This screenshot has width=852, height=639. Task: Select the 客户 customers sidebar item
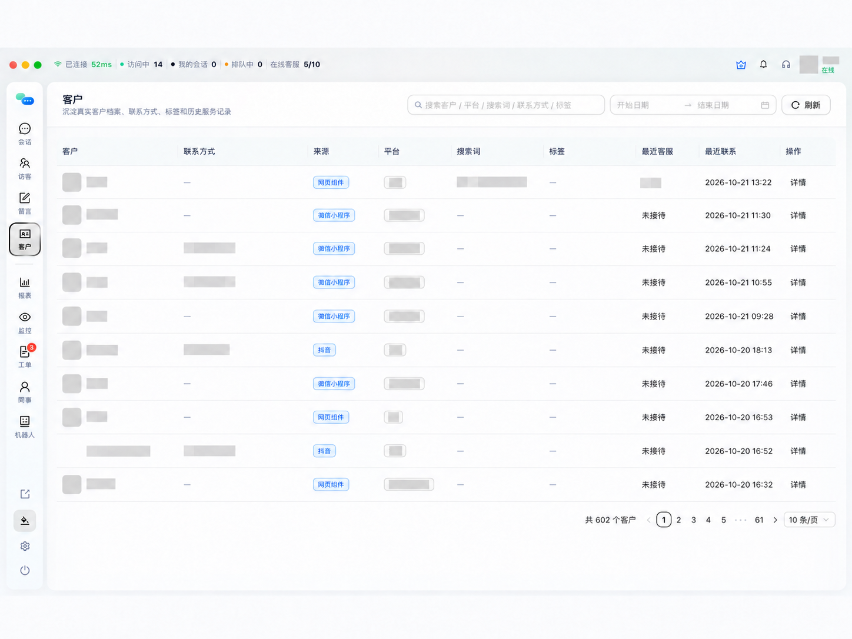pos(25,239)
